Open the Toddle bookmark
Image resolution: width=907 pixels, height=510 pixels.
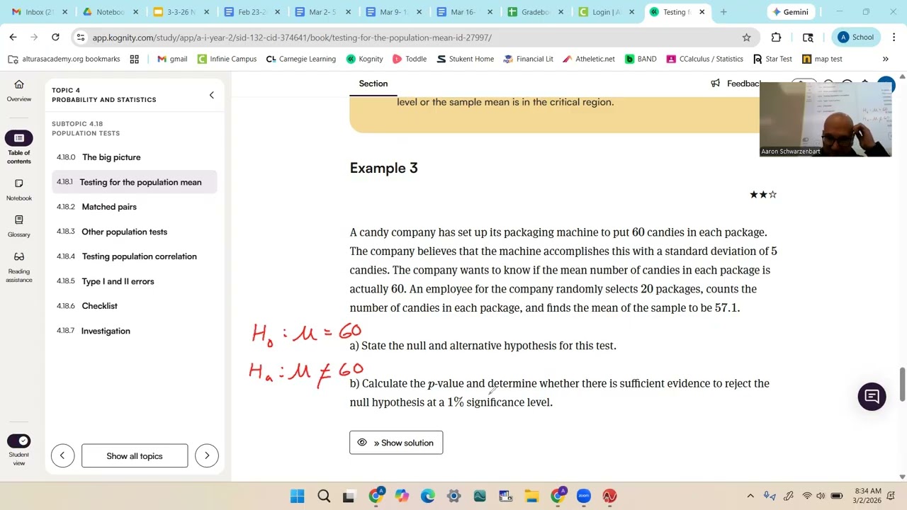409,59
